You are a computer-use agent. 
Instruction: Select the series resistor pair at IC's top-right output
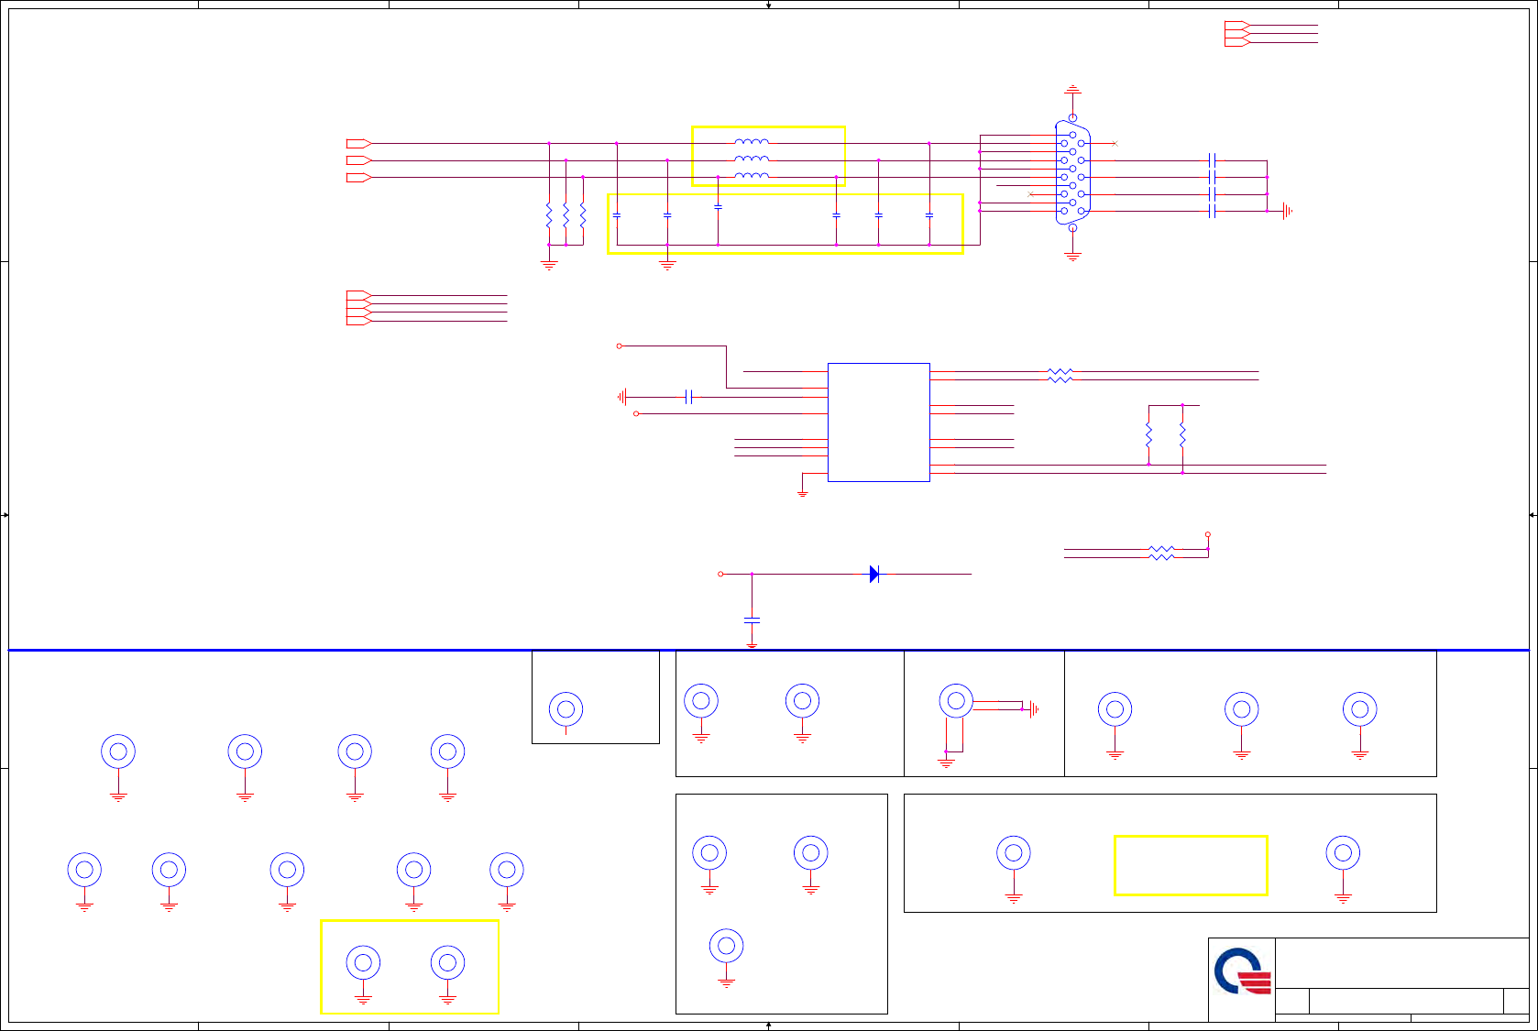[1060, 376]
